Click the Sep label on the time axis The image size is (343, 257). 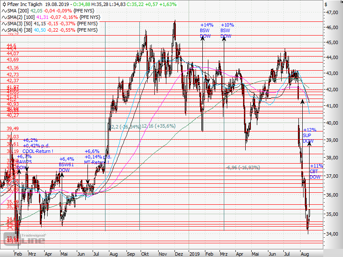(x=131, y=254)
